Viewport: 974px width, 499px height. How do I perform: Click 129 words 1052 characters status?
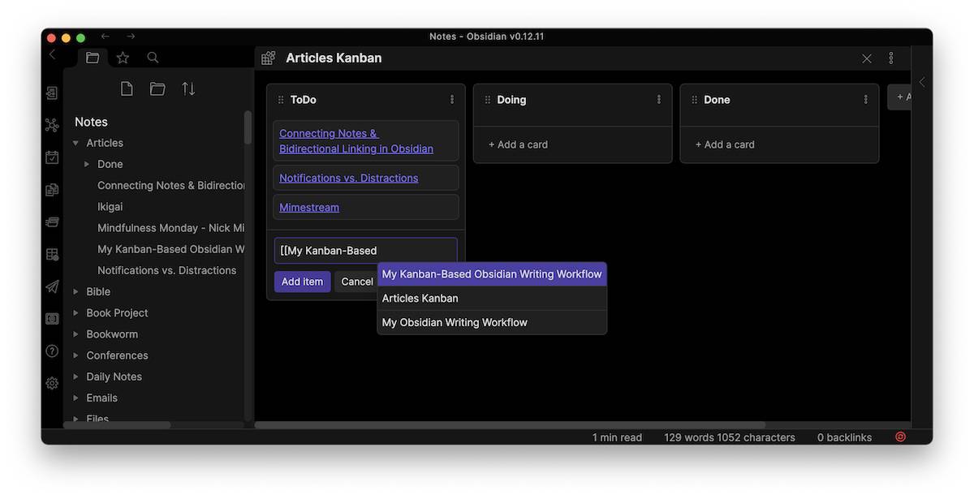click(730, 437)
